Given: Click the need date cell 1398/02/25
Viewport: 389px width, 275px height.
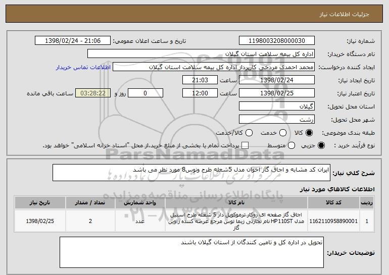Looking at the screenshot, I should coord(40,221).
